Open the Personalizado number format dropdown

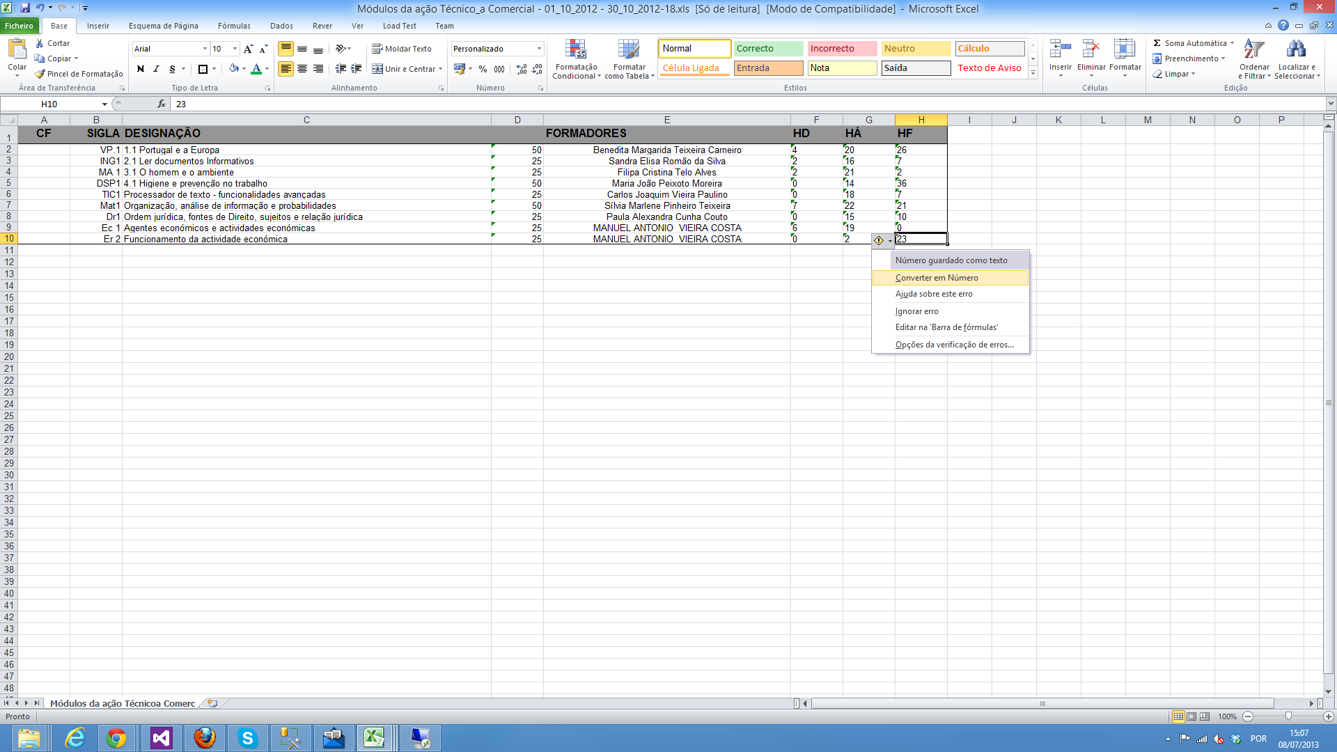(539, 49)
